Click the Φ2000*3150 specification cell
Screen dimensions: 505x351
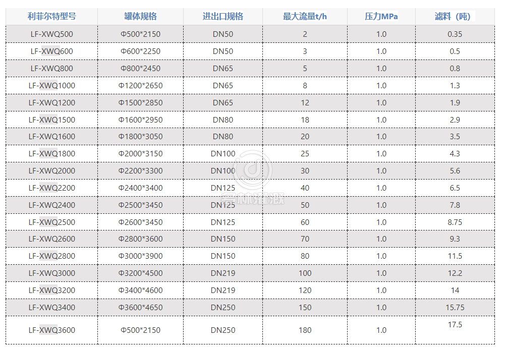(x=140, y=154)
